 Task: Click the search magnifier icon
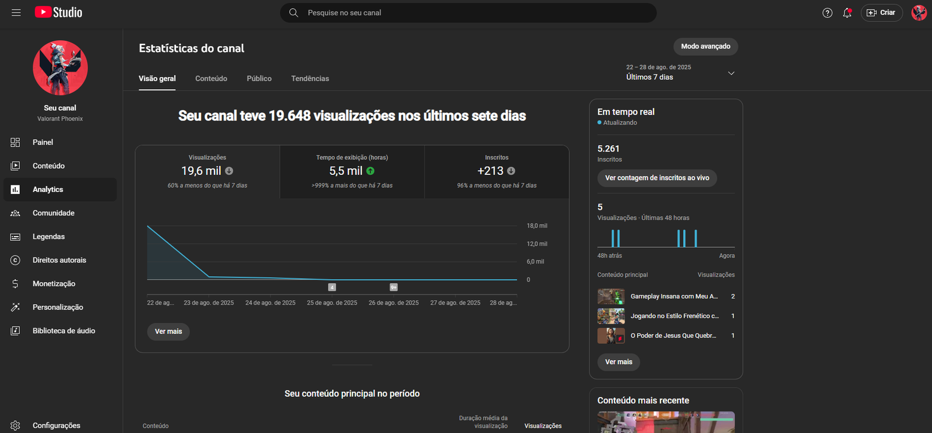pyautogui.click(x=294, y=13)
